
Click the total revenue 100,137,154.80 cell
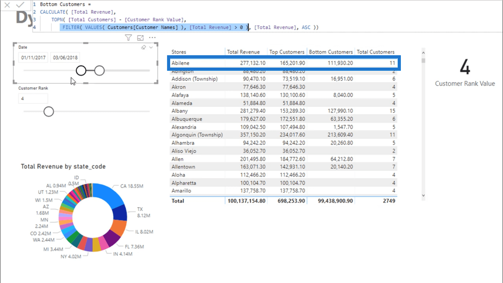coord(246,201)
